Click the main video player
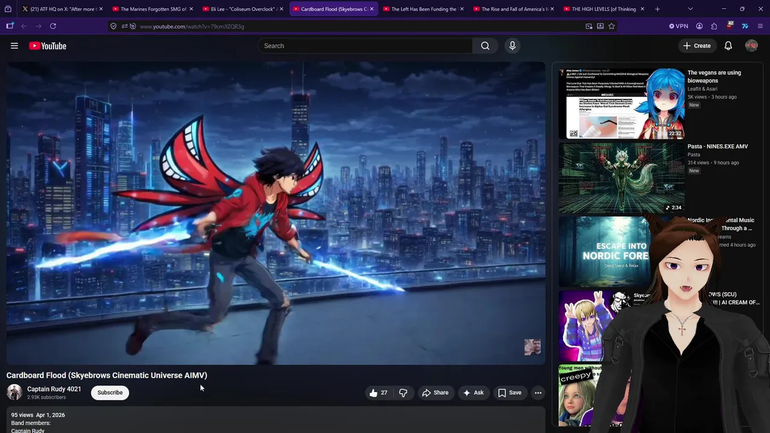Screen dimensions: 770x433 click(x=276, y=213)
